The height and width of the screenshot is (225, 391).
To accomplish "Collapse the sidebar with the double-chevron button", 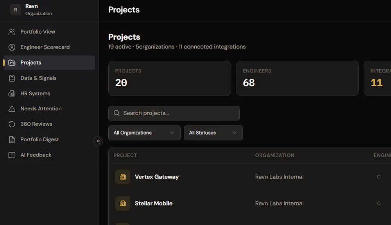I will click(x=98, y=141).
